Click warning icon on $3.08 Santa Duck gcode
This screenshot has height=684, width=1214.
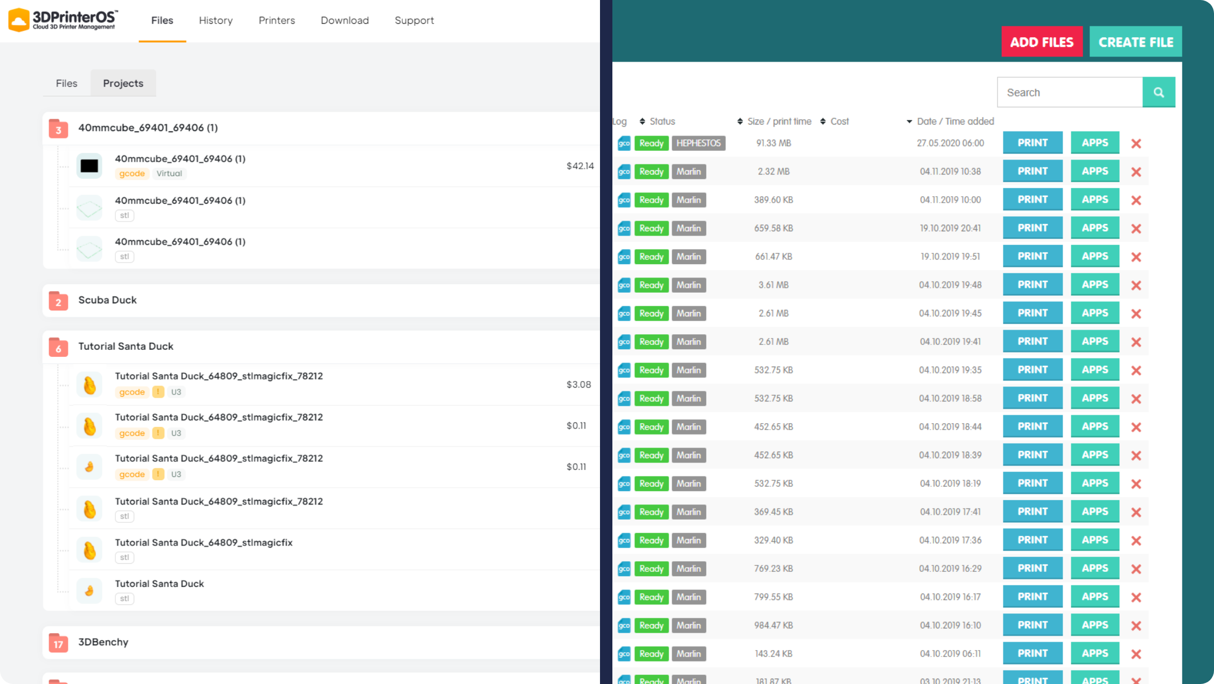point(158,392)
